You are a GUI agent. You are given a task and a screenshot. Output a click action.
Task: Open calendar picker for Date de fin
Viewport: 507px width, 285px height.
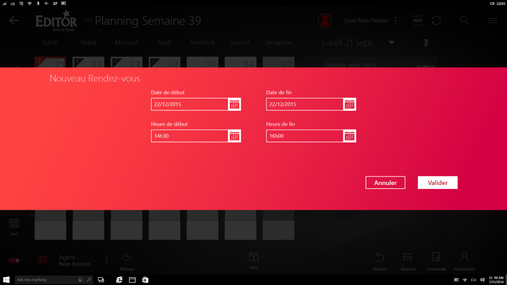click(350, 104)
